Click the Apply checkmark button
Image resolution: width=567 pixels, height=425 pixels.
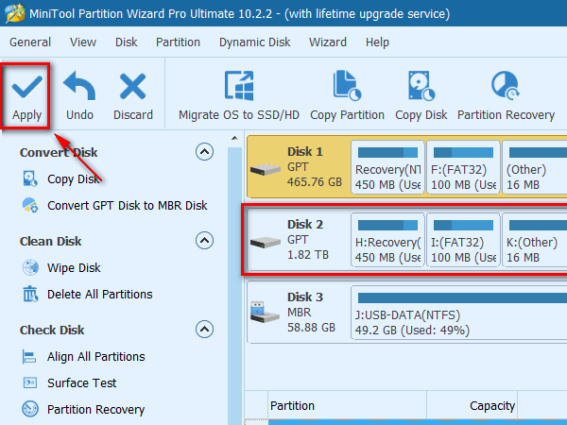(26, 95)
